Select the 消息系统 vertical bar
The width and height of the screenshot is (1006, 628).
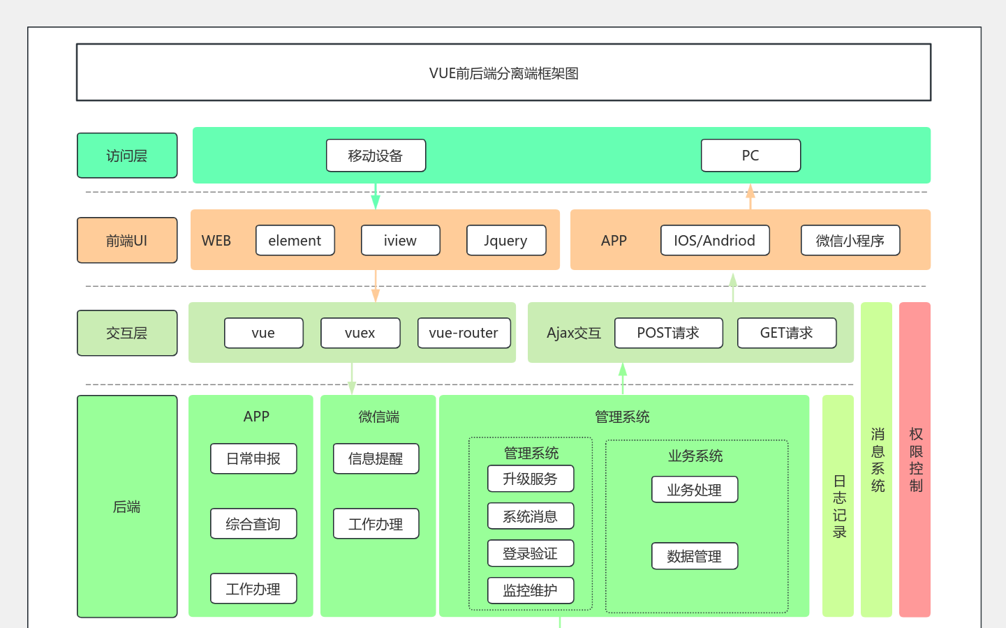pos(877,460)
